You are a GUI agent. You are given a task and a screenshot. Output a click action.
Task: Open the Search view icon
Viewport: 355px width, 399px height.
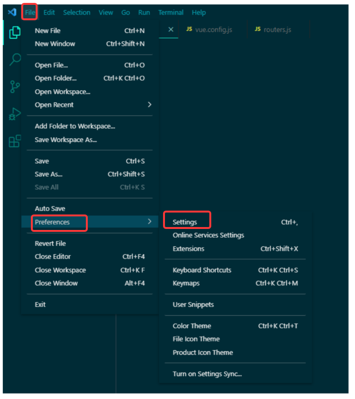click(x=14, y=59)
